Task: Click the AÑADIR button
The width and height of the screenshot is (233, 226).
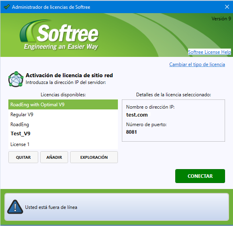Action: pos(54,157)
